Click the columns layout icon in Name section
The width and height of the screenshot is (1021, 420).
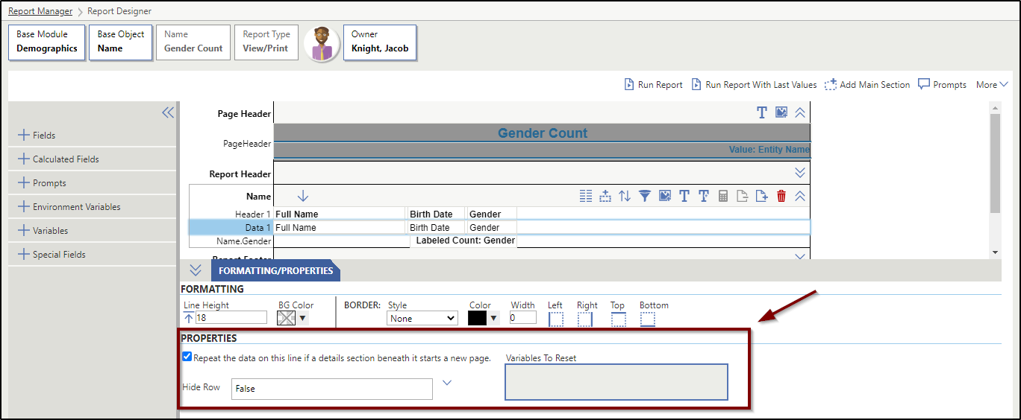coord(586,196)
